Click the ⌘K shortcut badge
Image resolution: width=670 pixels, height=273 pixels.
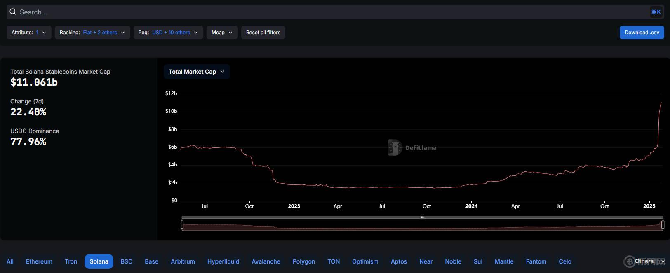point(656,12)
